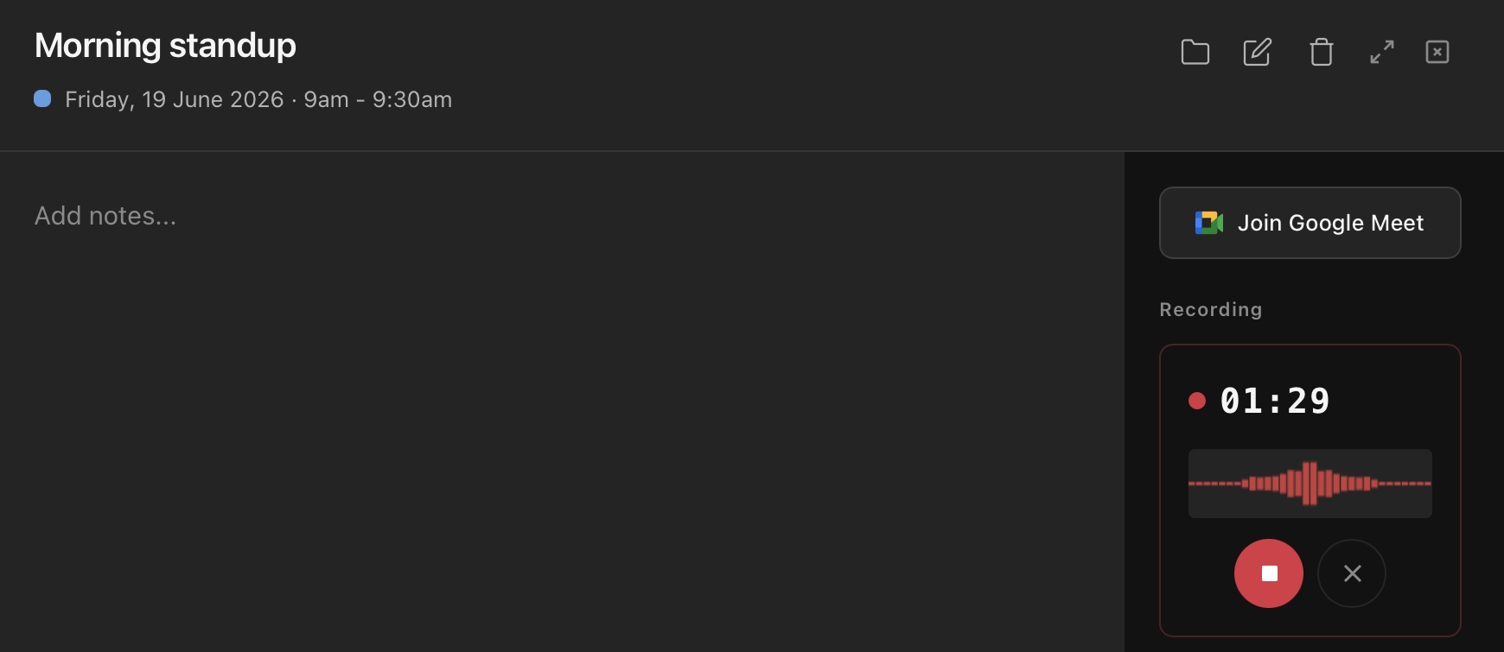The image size is (1504, 652).
Task: Stop the recording with the red square button
Action: [x=1269, y=573]
